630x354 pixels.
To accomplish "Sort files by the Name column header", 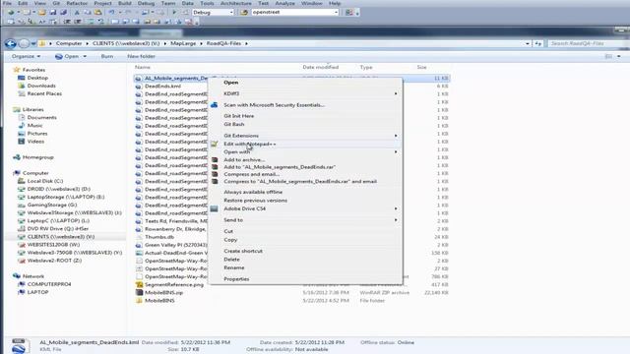I will click(x=143, y=68).
